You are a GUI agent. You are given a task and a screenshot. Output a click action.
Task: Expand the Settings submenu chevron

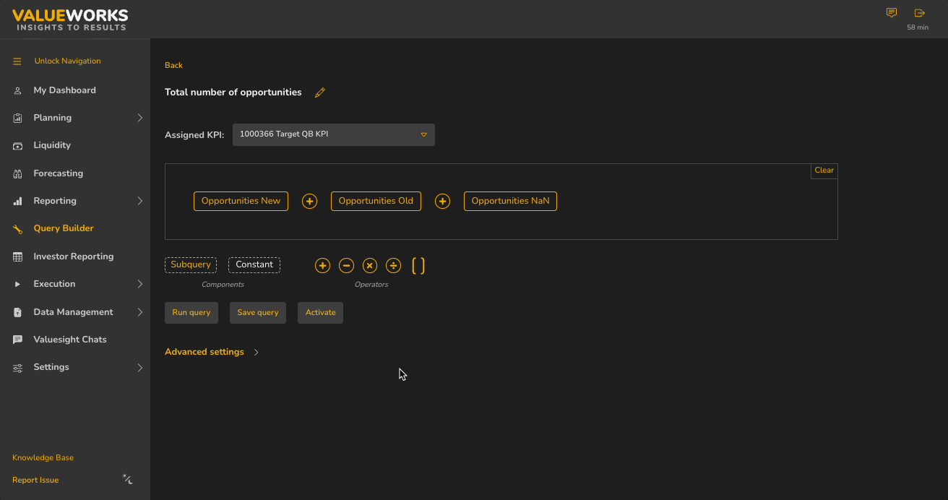tap(140, 367)
